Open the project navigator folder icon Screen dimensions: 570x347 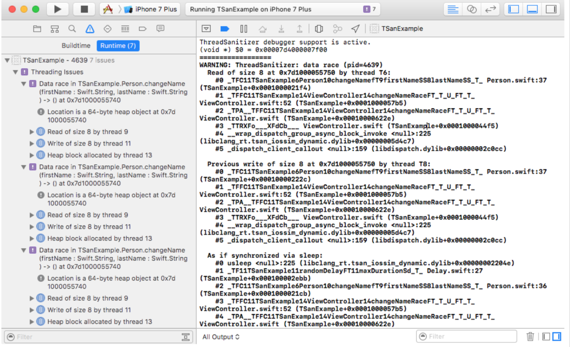(37, 29)
